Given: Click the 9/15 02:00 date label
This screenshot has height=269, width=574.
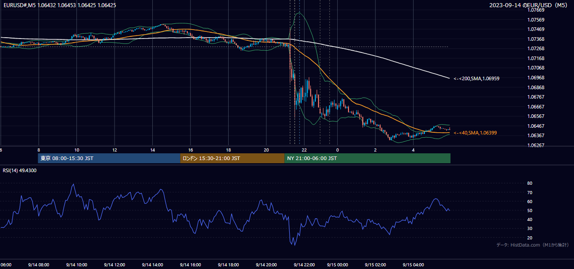Looking at the screenshot, I should (375, 265).
